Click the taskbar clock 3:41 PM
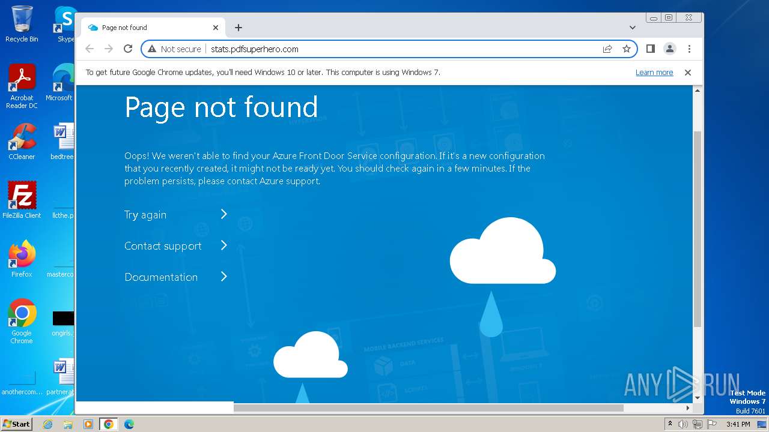This screenshot has height=432, width=769. pyautogui.click(x=738, y=424)
